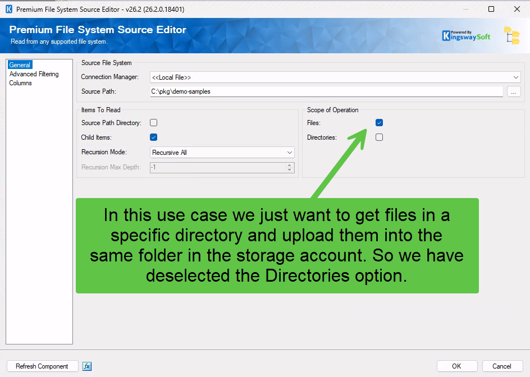
Task: Uncheck the Child Items checkbox
Action: click(153, 137)
